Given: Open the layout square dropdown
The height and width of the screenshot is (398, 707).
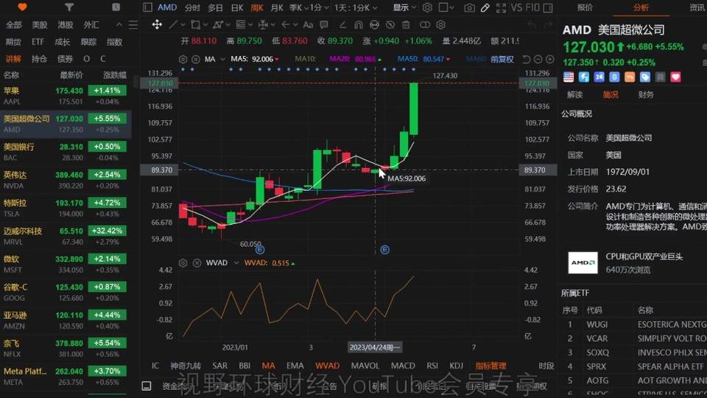Looking at the screenshot, I should tap(446, 7).
